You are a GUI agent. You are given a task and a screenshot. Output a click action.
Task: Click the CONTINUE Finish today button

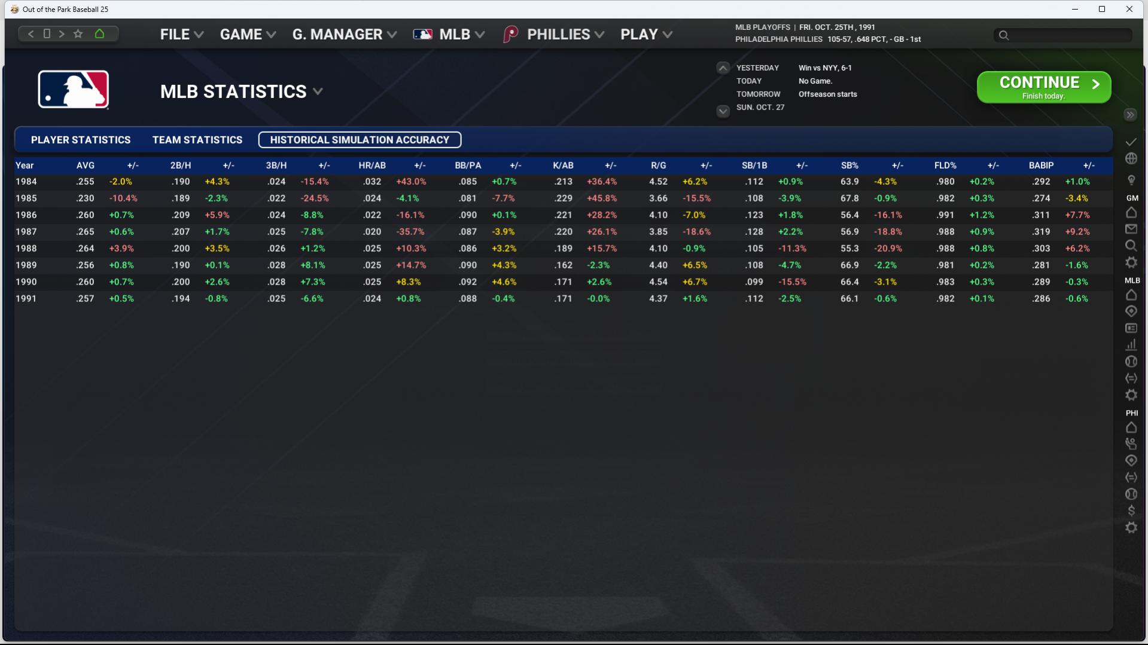(x=1044, y=87)
